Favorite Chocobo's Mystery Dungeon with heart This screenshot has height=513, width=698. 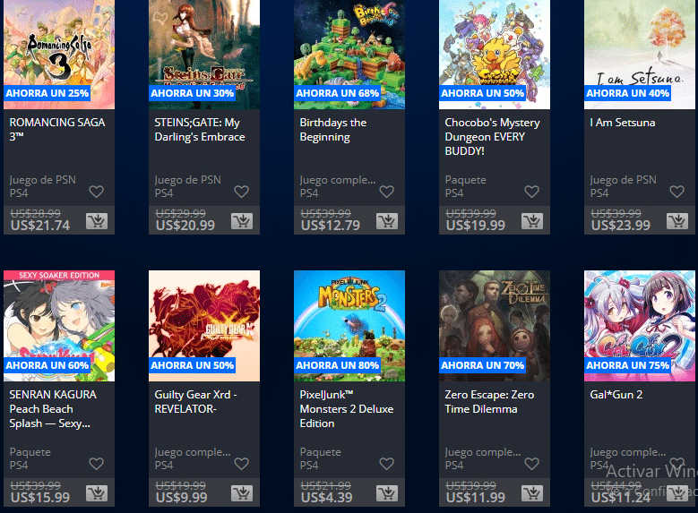pos(531,192)
